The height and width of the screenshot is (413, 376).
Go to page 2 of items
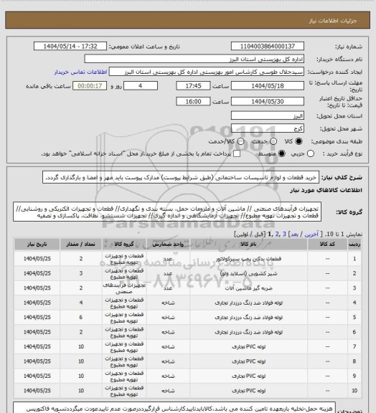[277, 234]
